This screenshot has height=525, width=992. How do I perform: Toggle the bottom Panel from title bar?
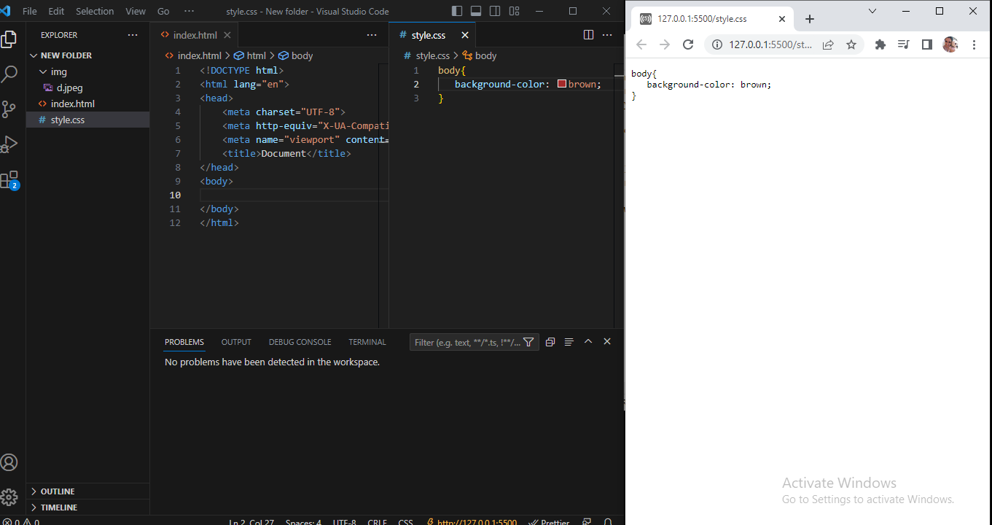point(476,11)
